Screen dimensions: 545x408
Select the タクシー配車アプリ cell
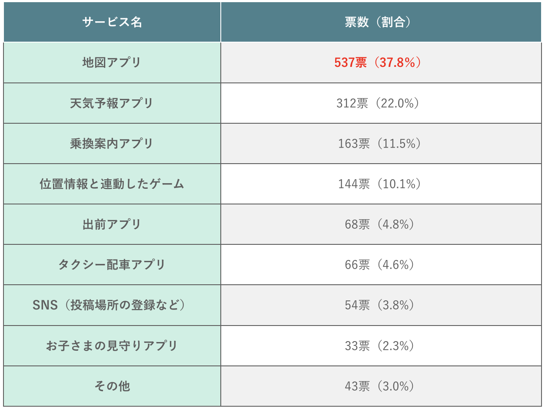pyautogui.click(x=112, y=265)
